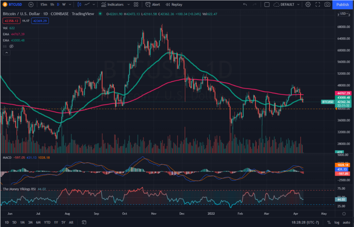Set date range to 5D
This screenshot has height=227, width=354.
point(15,222)
